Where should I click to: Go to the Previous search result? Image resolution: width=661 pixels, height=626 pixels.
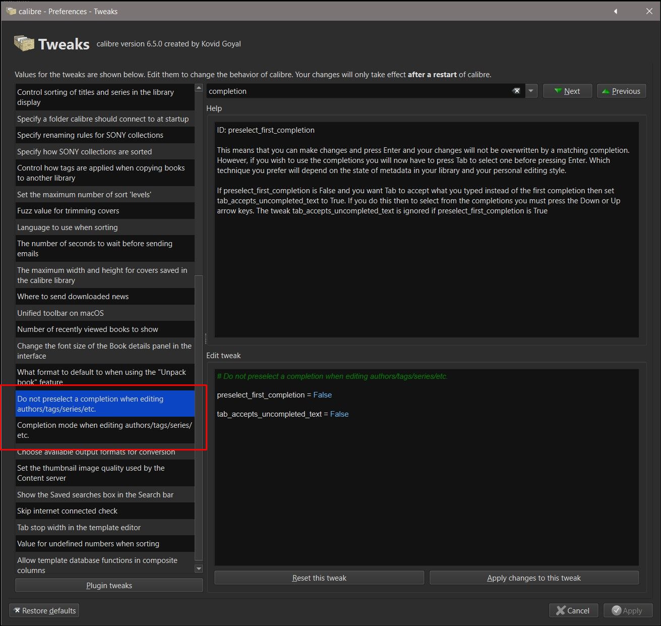621,91
